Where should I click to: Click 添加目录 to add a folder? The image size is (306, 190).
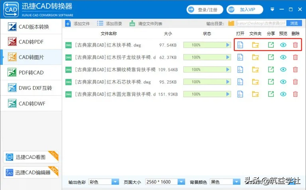click(110, 24)
